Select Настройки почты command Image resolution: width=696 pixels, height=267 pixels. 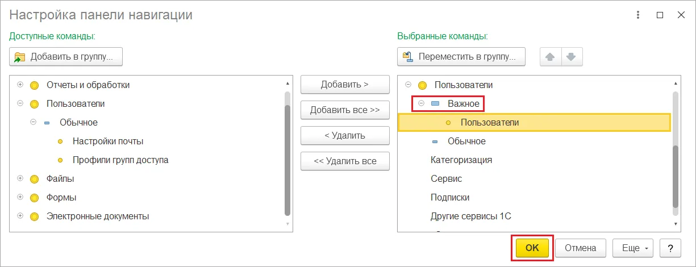pyautogui.click(x=108, y=141)
